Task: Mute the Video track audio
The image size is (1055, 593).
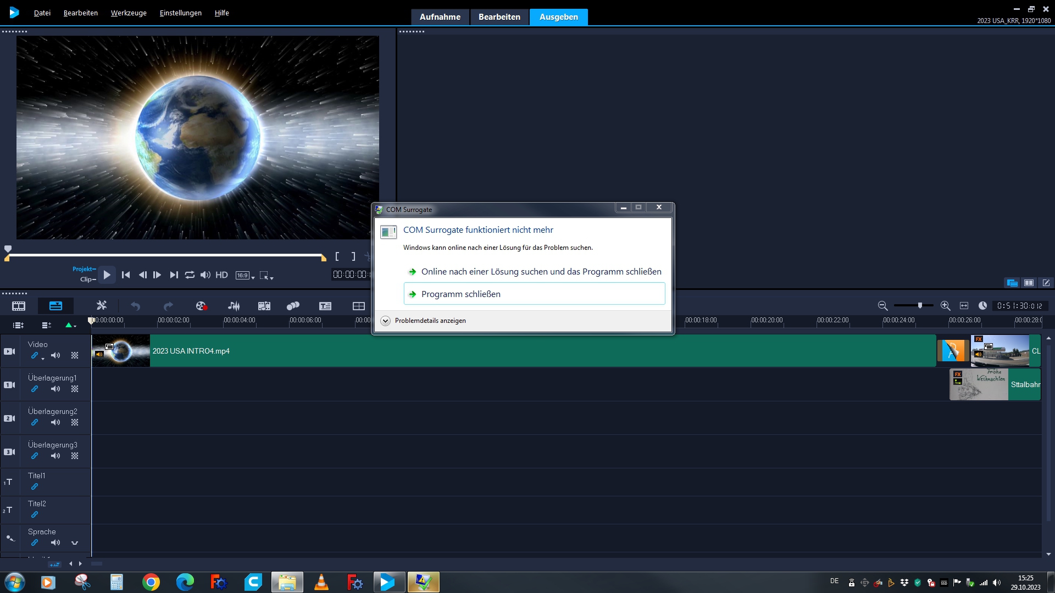Action: coord(55,356)
